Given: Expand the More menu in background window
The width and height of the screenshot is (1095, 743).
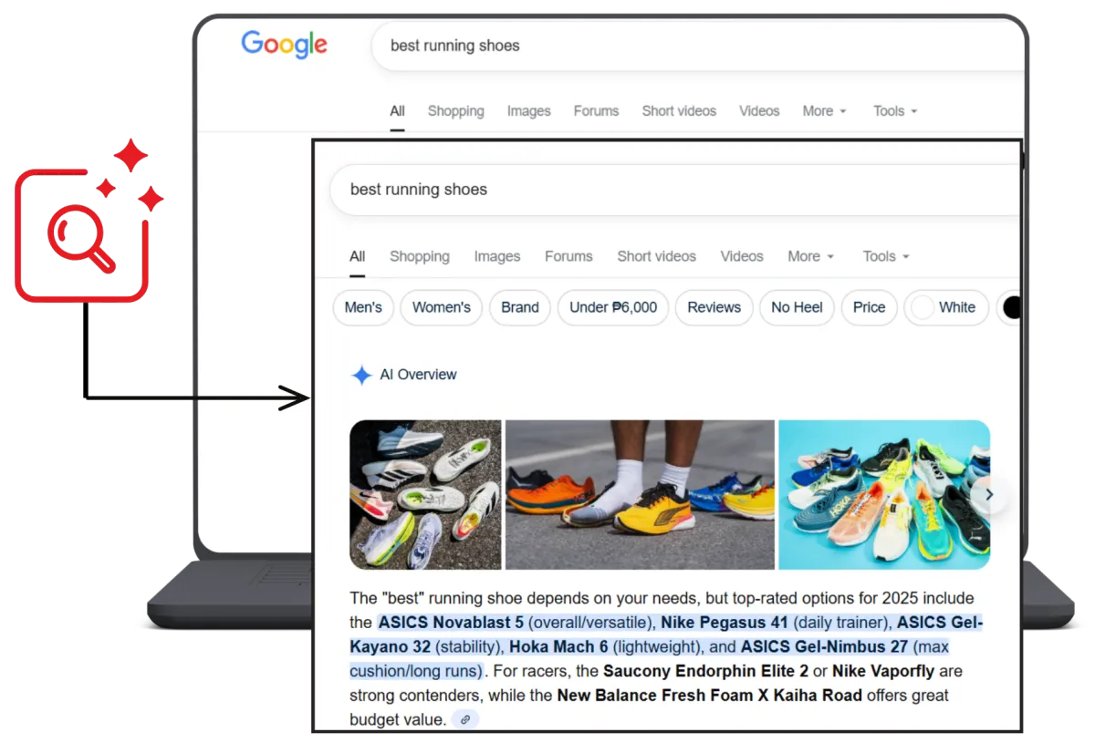Looking at the screenshot, I should tap(825, 111).
